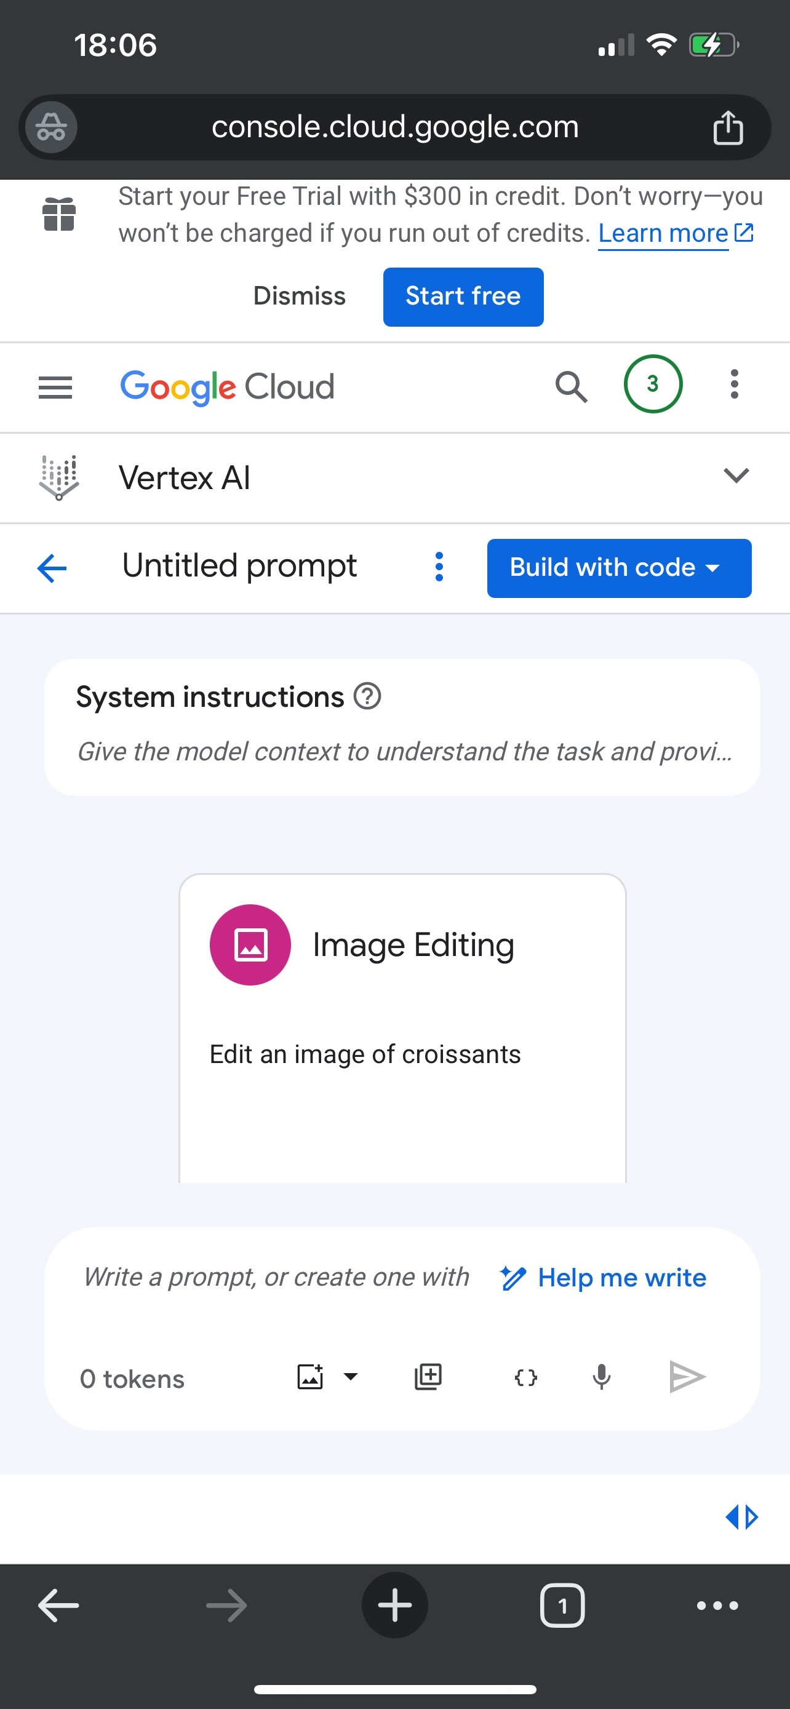Image resolution: width=790 pixels, height=1709 pixels.
Task: Open the Untitled prompt more options menu
Action: (x=439, y=567)
